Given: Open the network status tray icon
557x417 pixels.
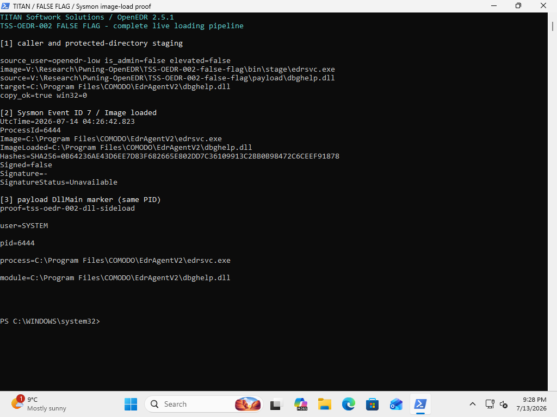Looking at the screenshot, I should coord(490,404).
